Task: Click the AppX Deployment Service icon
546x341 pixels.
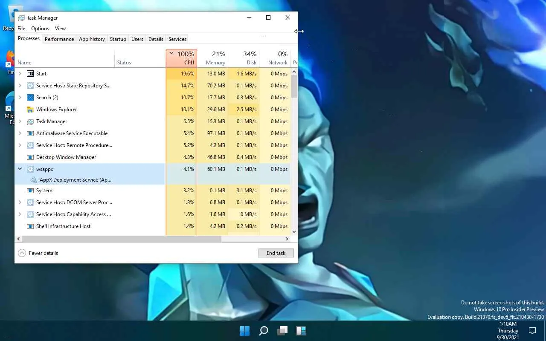Action: coord(34,180)
